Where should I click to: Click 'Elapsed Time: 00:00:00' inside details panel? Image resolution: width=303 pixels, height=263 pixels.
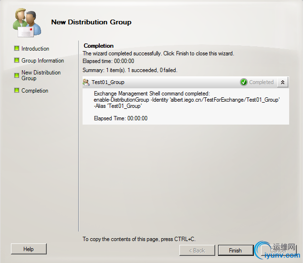(x=121, y=118)
